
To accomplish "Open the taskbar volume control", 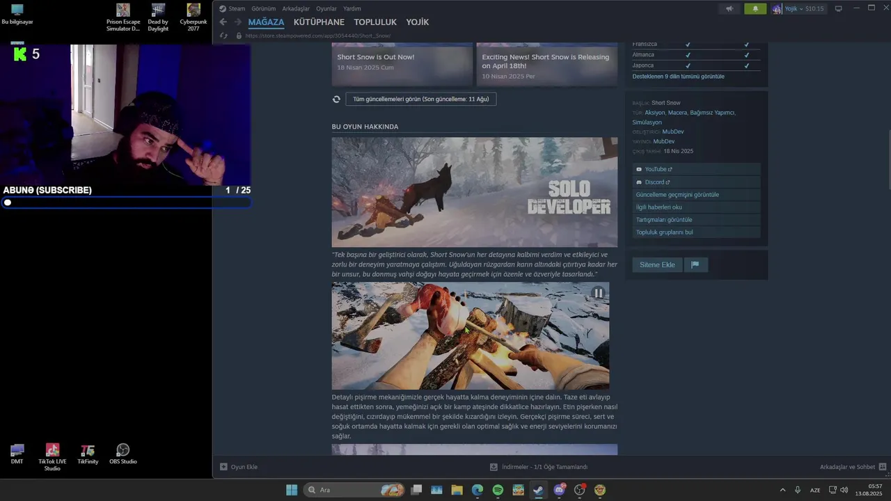I will click(x=844, y=490).
